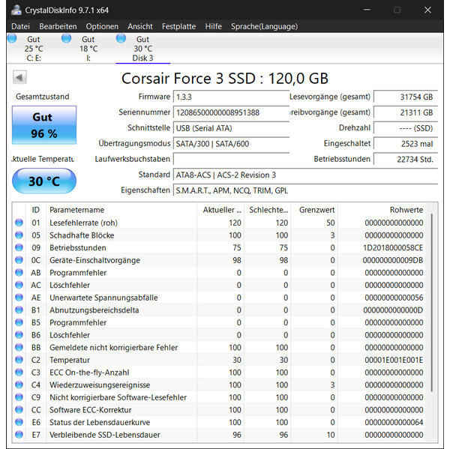Click the Gut 96 % health status button
Viewport: 450px width, 449px height.
44,125
